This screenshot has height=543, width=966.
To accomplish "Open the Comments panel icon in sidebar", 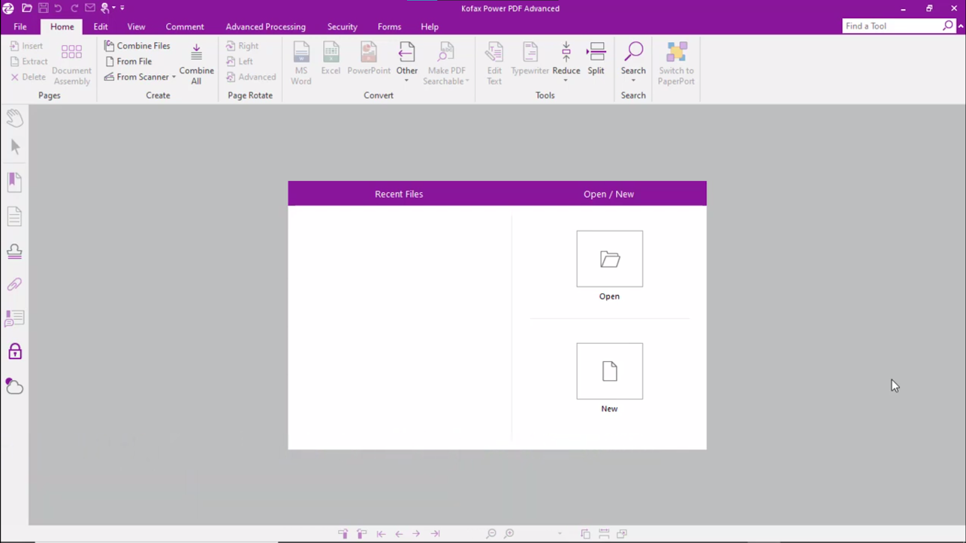I will tap(14, 318).
